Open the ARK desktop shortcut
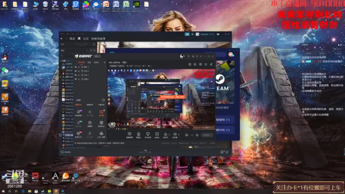 [55, 177]
